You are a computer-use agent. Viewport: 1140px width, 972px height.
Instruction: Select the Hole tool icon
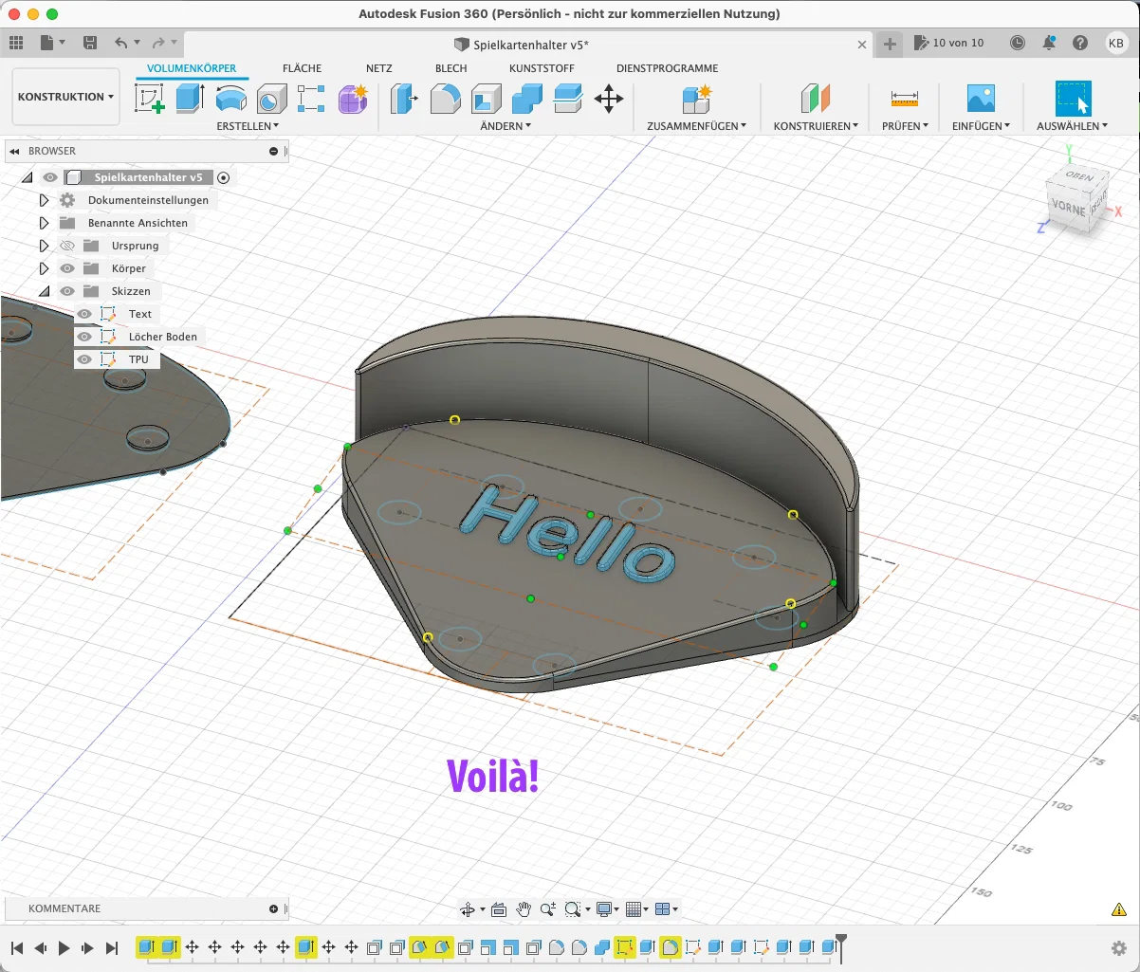(x=272, y=99)
